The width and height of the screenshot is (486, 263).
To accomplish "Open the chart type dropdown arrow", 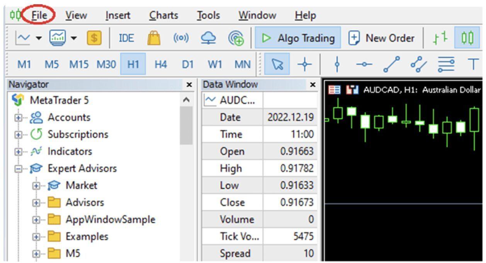I will (39, 37).
